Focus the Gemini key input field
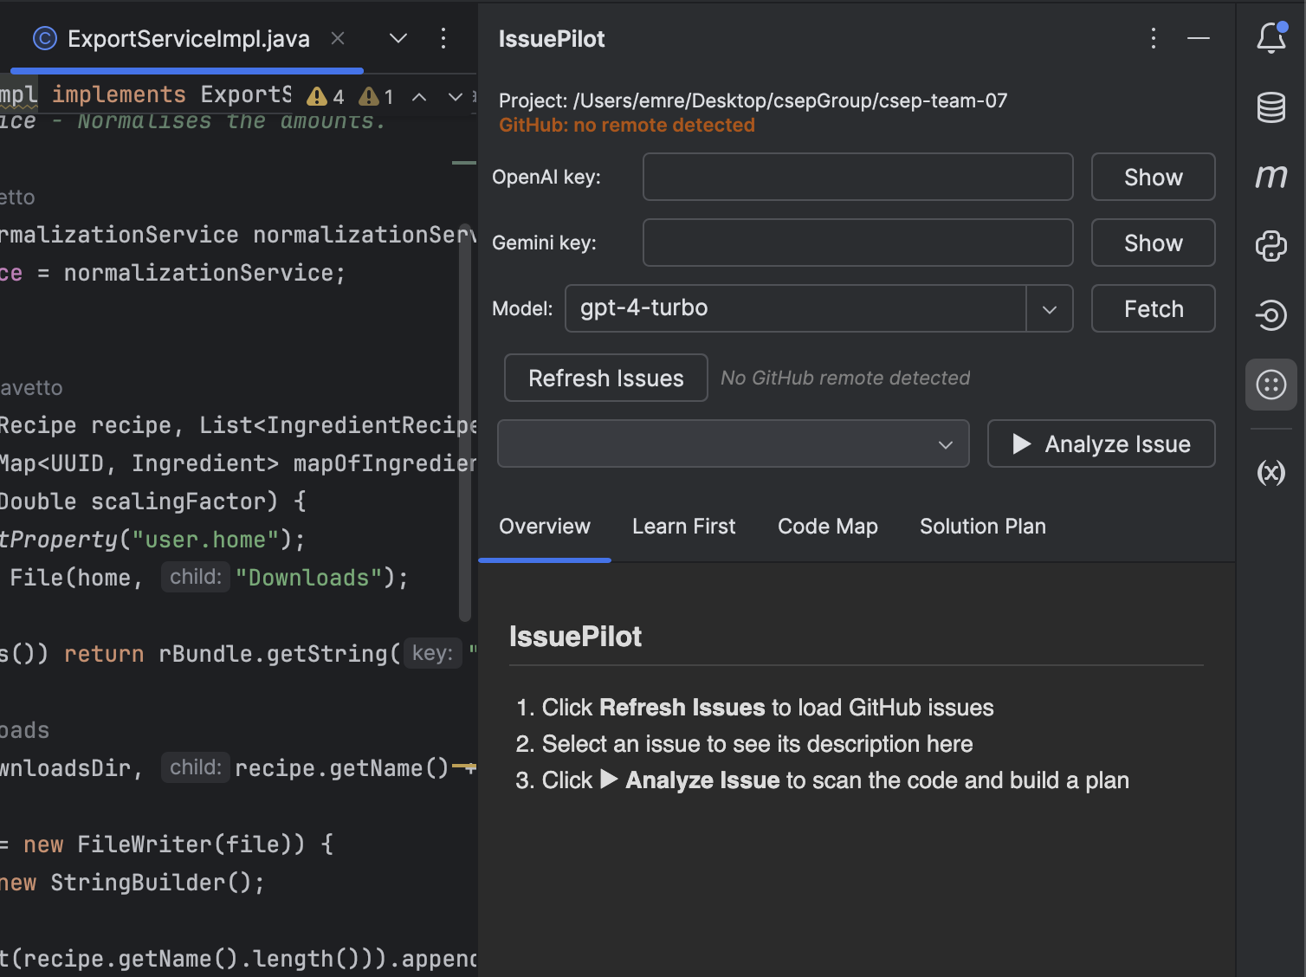 tap(858, 243)
